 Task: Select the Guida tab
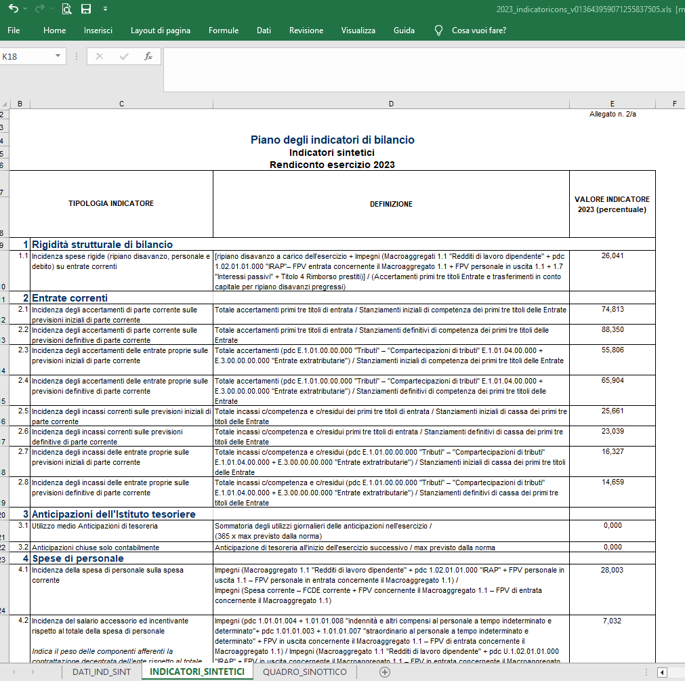[404, 30]
